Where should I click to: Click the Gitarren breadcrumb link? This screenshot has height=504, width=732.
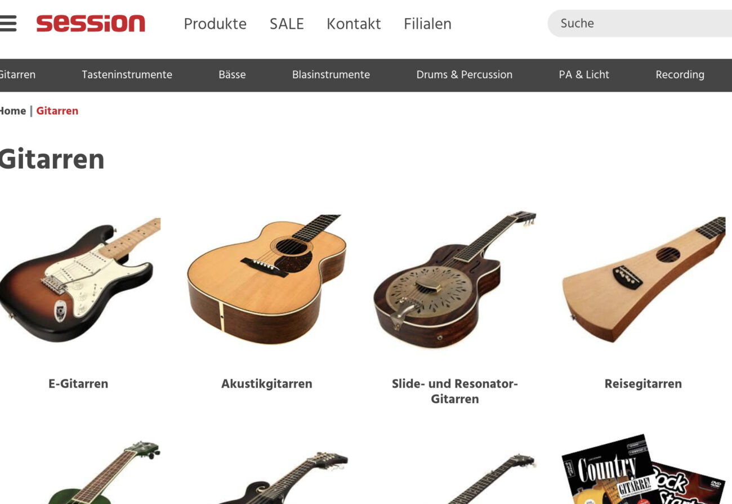[57, 111]
